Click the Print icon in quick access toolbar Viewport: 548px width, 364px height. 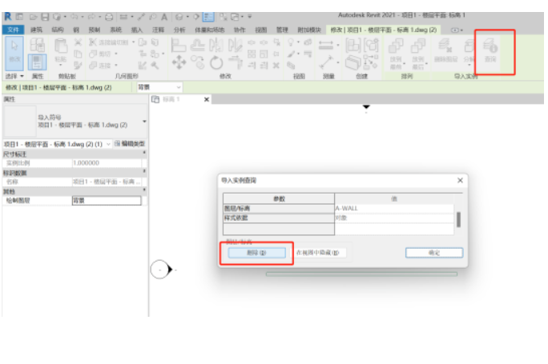[x=110, y=17]
